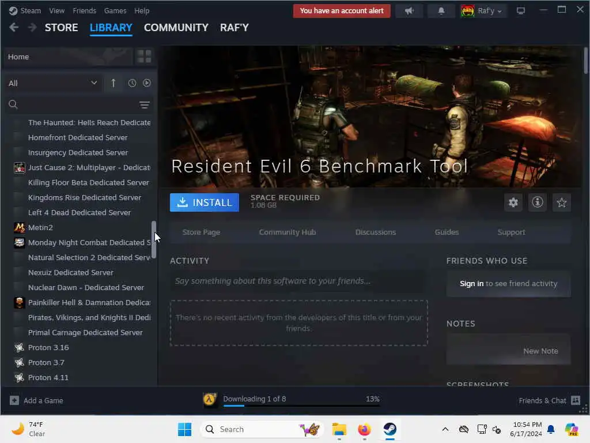
Task: Open the Steam menu
Action: pos(31,10)
